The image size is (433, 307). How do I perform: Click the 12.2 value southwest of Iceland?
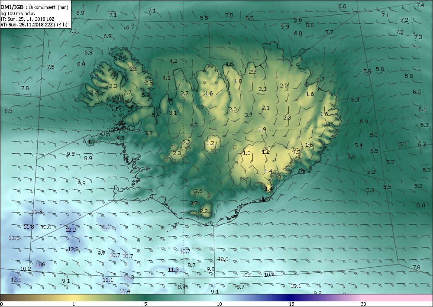[x=71, y=229]
